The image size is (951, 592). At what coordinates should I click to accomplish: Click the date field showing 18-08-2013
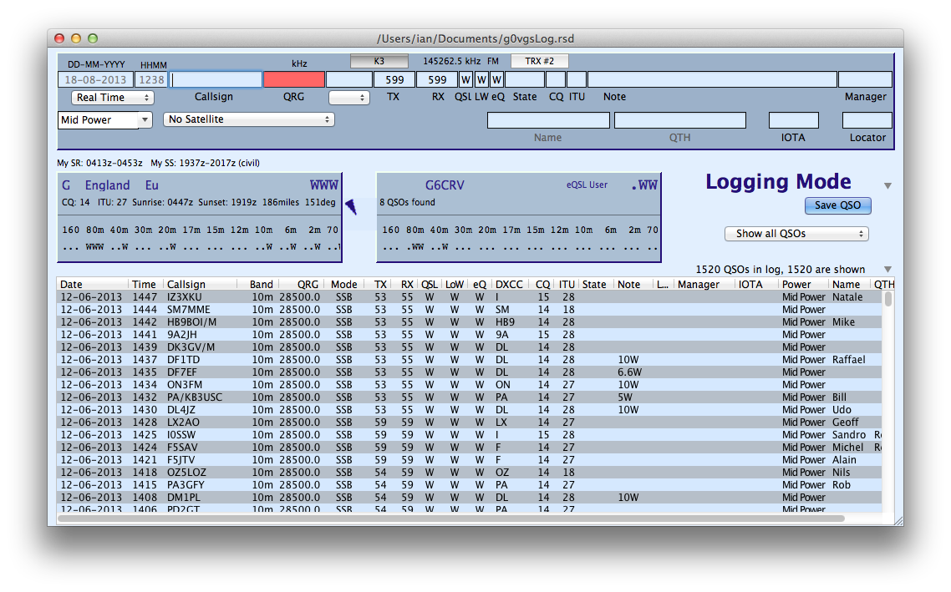point(96,79)
